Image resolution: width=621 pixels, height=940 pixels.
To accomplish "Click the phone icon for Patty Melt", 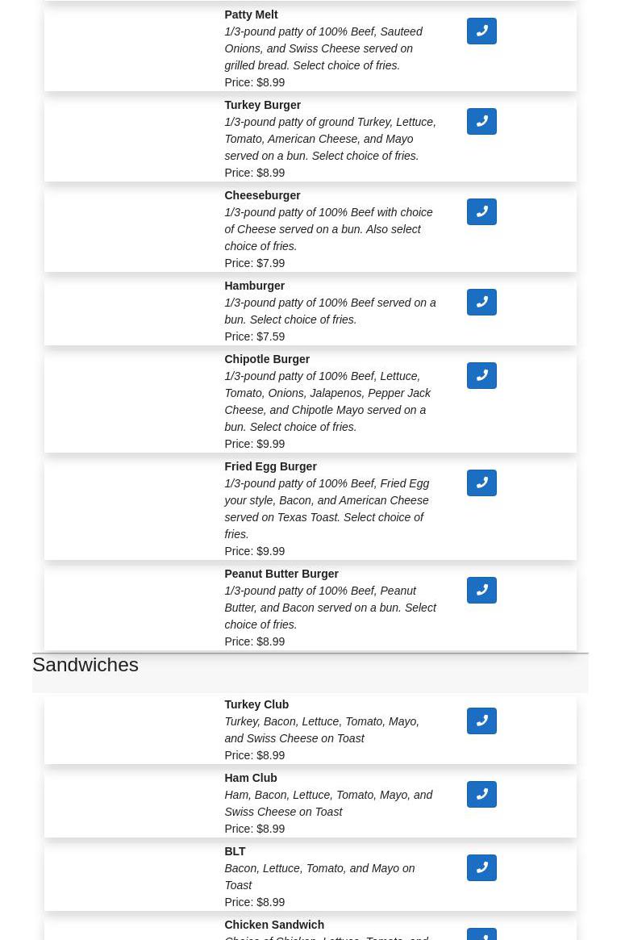I will click(x=481, y=31).
